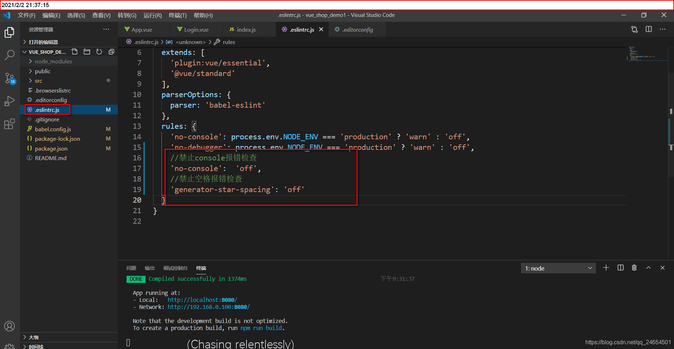Open README.md in the explorer
This screenshot has height=349, width=674.
(69, 158)
